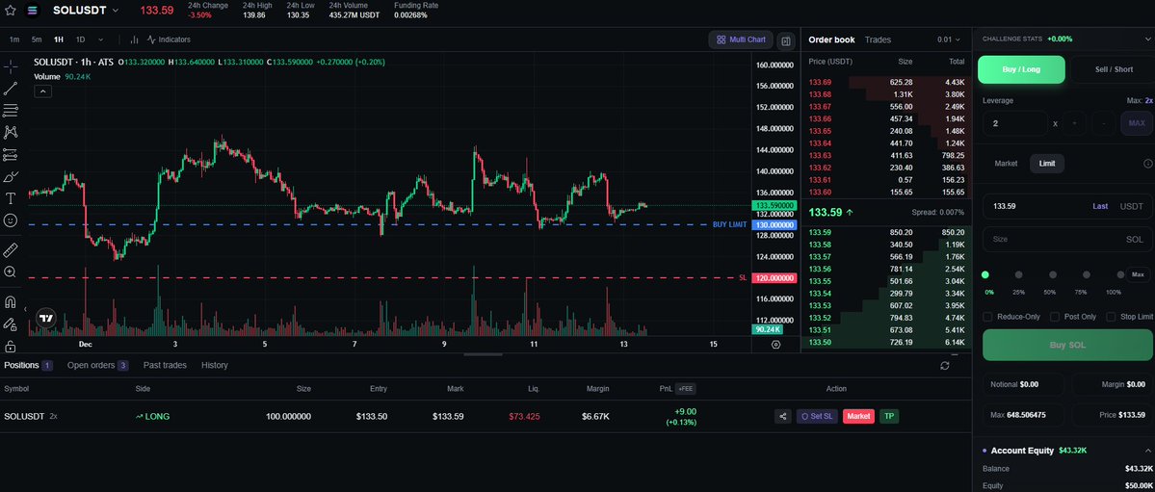Select the ruler measure tool

point(11,249)
